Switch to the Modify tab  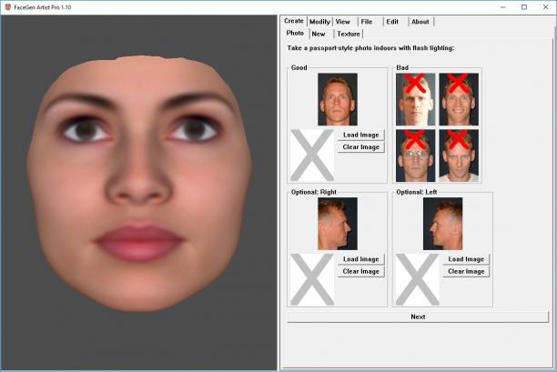point(319,22)
